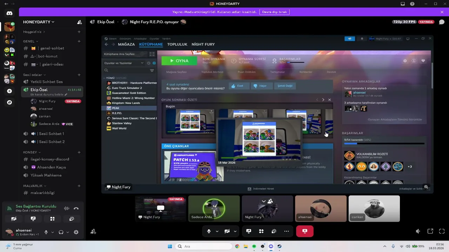Open more options ellipsis in call bar
The height and width of the screenshot is (252, 449).
(287, 231)
